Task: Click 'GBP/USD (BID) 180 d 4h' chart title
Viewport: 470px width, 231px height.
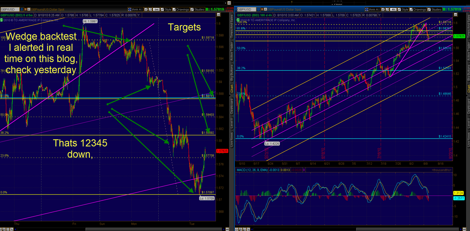Action: 254,15
